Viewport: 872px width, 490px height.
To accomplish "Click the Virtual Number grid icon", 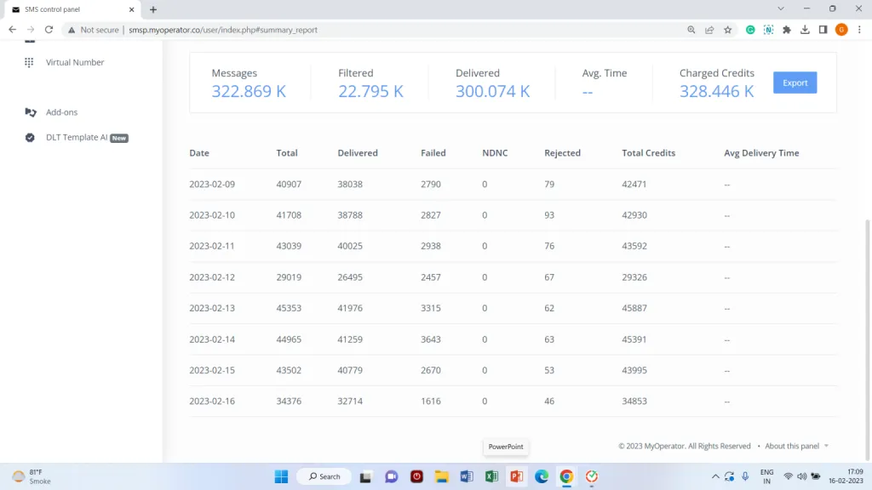I will [29, 62].
